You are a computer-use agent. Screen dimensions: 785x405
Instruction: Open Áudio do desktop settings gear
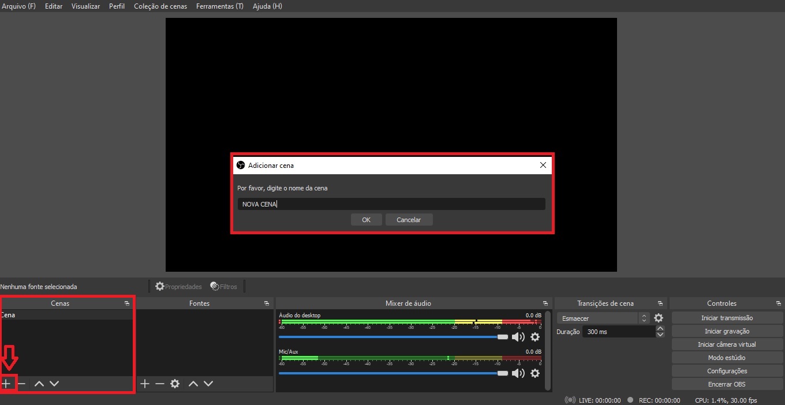pos(535,337)
